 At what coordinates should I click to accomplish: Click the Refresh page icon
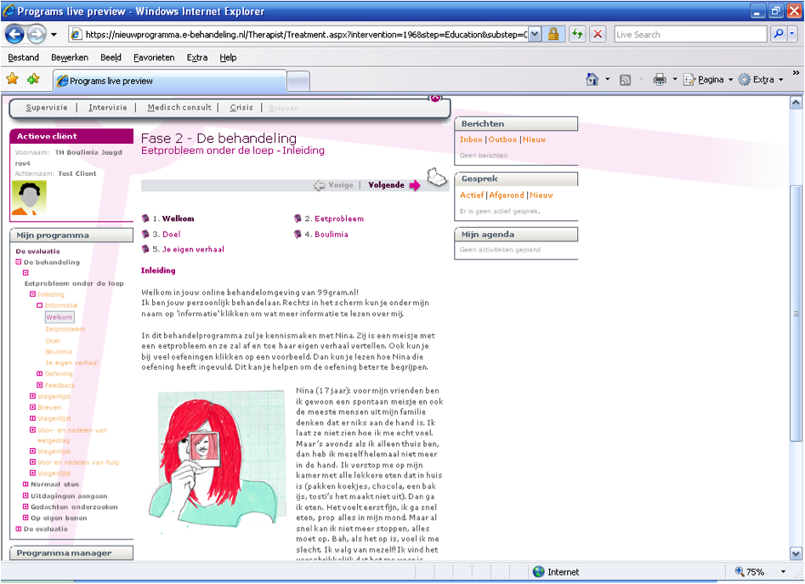(577, 35)
